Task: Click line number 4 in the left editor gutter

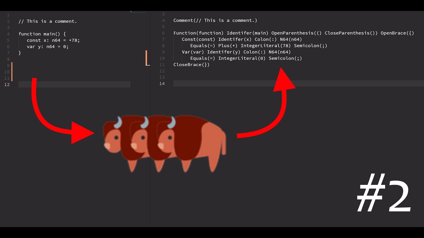Action: coord(8,34)
